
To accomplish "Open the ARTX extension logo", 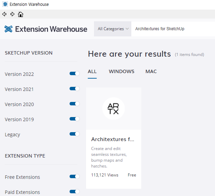I will 114,108.
